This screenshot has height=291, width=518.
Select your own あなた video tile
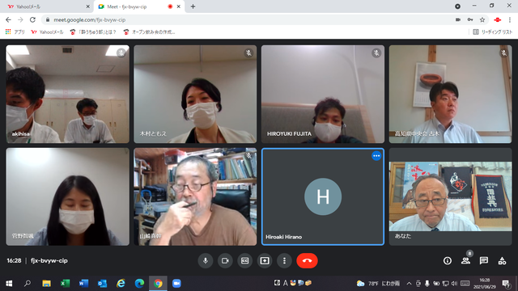[450, 196]
